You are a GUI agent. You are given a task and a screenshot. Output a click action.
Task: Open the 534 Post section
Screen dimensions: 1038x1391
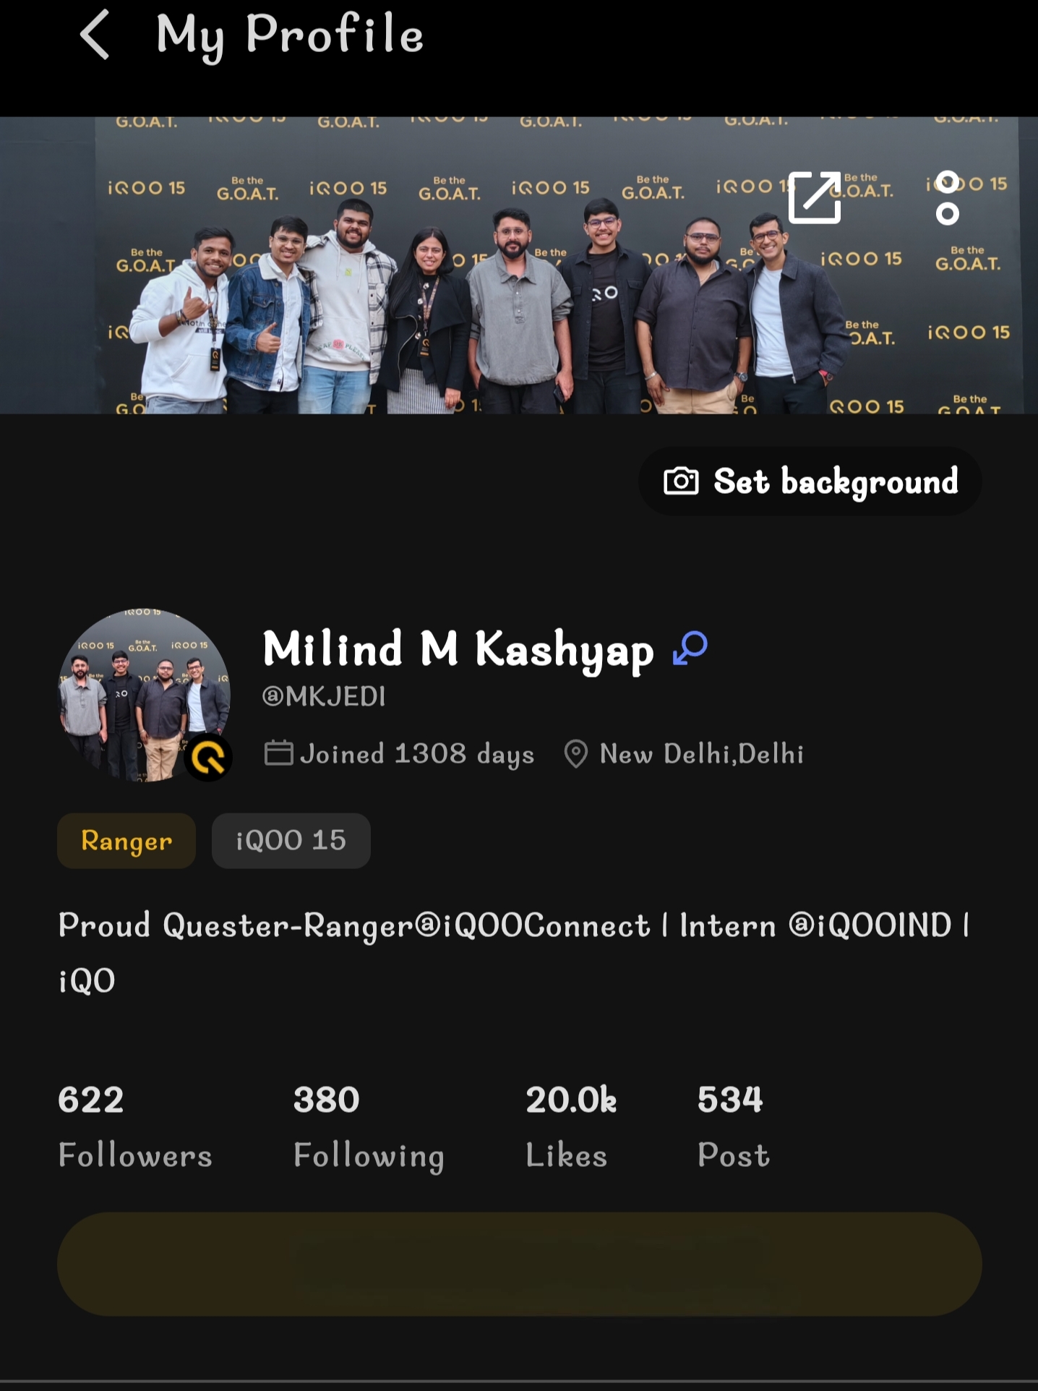tap(732, 1126)
